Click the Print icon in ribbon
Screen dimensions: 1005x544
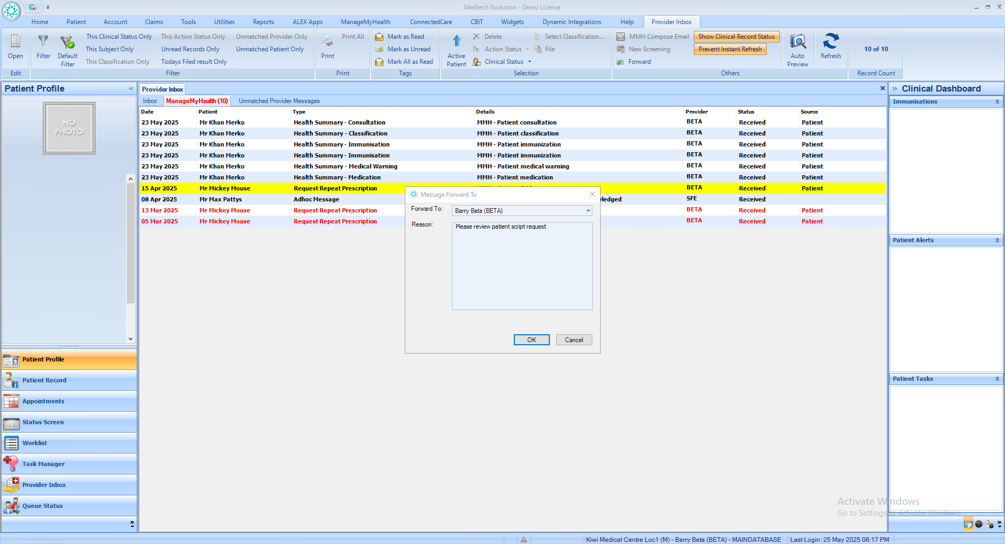pos(327,41)
